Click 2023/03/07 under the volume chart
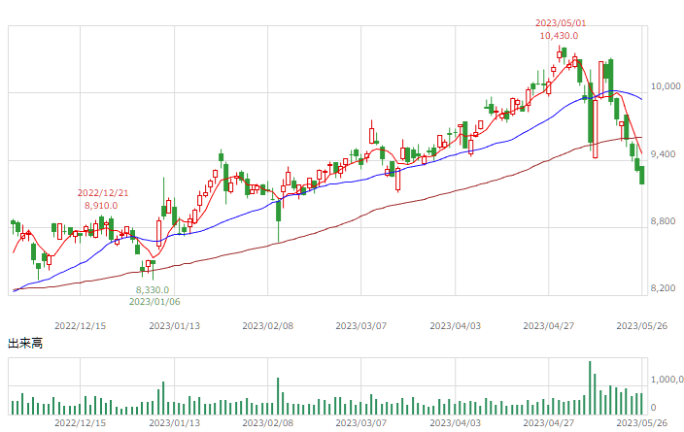 361,423
